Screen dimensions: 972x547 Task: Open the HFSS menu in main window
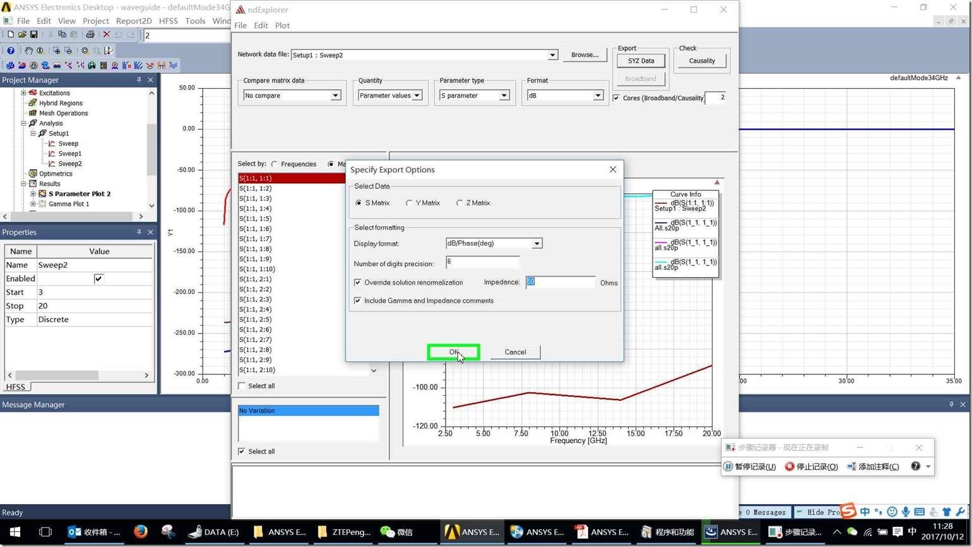(x=169, y=20)
